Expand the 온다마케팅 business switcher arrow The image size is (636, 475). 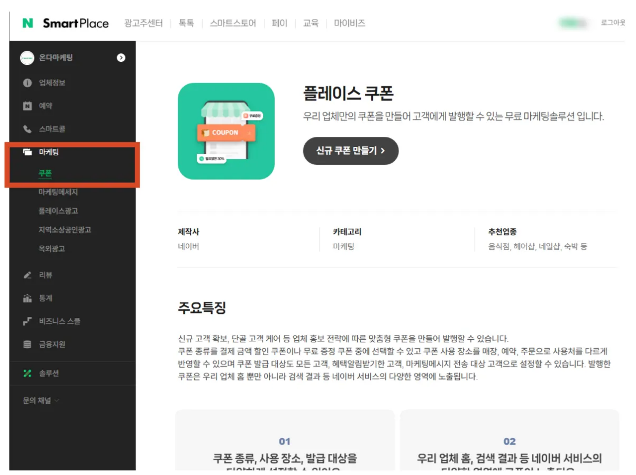pos(121,58)
